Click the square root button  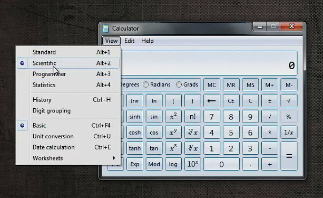coord(289,101)
